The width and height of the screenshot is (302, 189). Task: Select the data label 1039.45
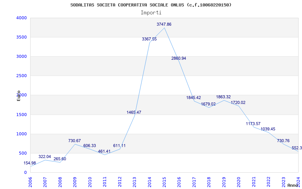[268, 129]
